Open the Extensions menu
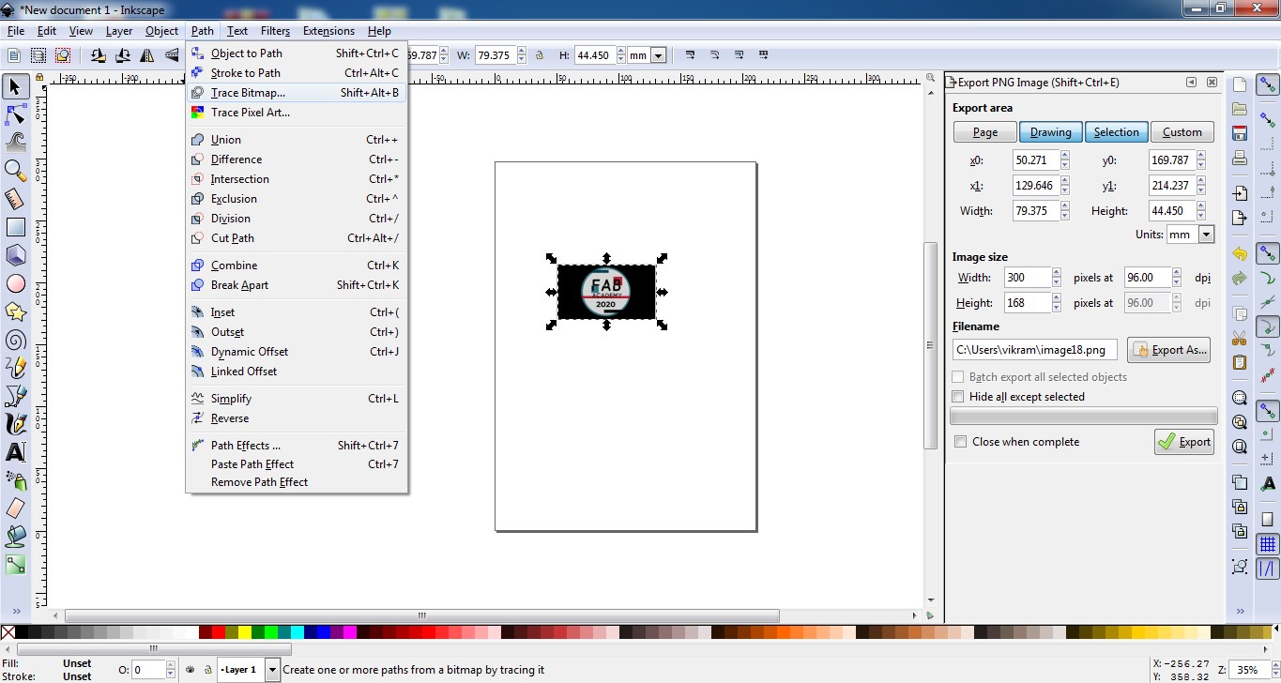This screenshot has width=1281, height=683. (328, 31)
